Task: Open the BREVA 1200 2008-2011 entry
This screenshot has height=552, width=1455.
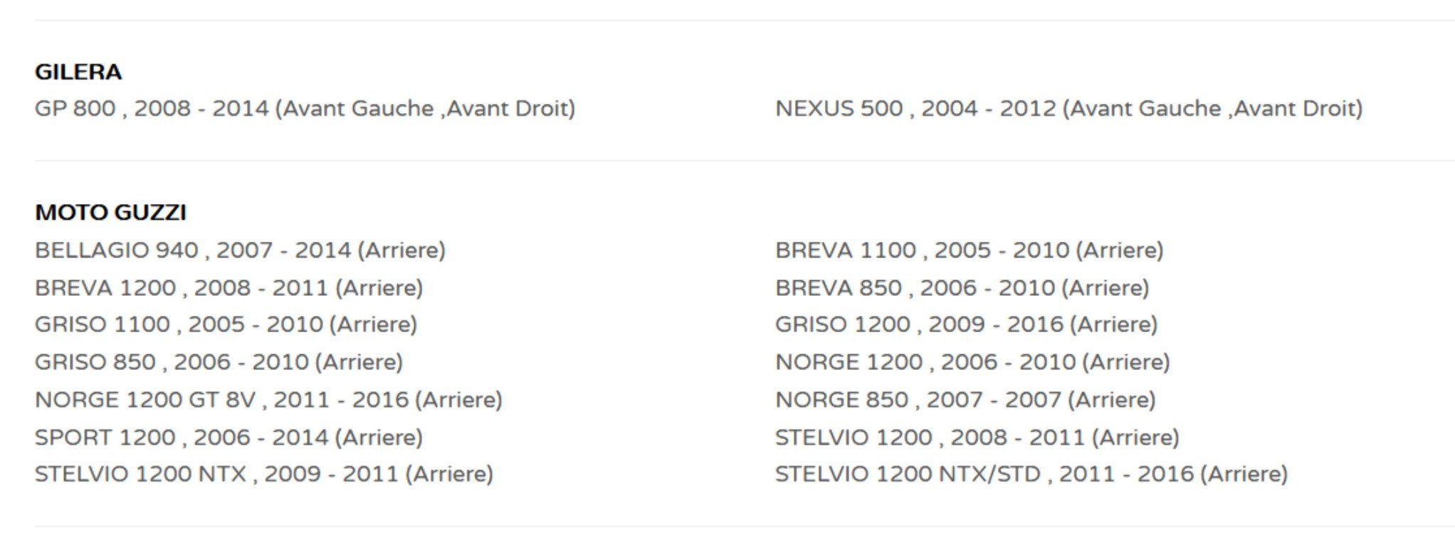Action: [x=229, y=288]
